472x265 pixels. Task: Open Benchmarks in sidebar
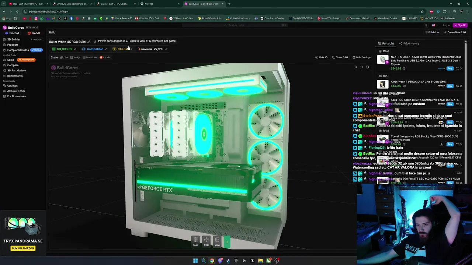pos(13,76)
